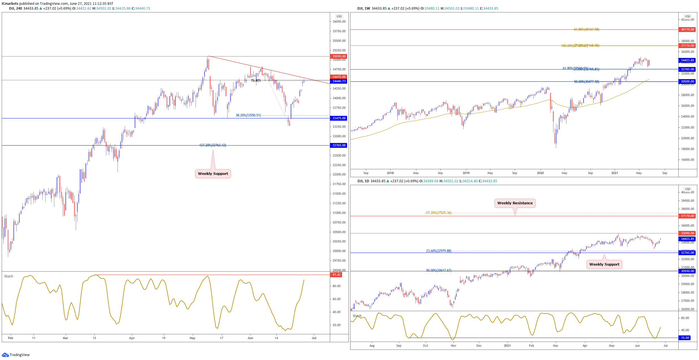Click the 37170.00 label on daily chart
699x360 pixels.
[687, 216]
